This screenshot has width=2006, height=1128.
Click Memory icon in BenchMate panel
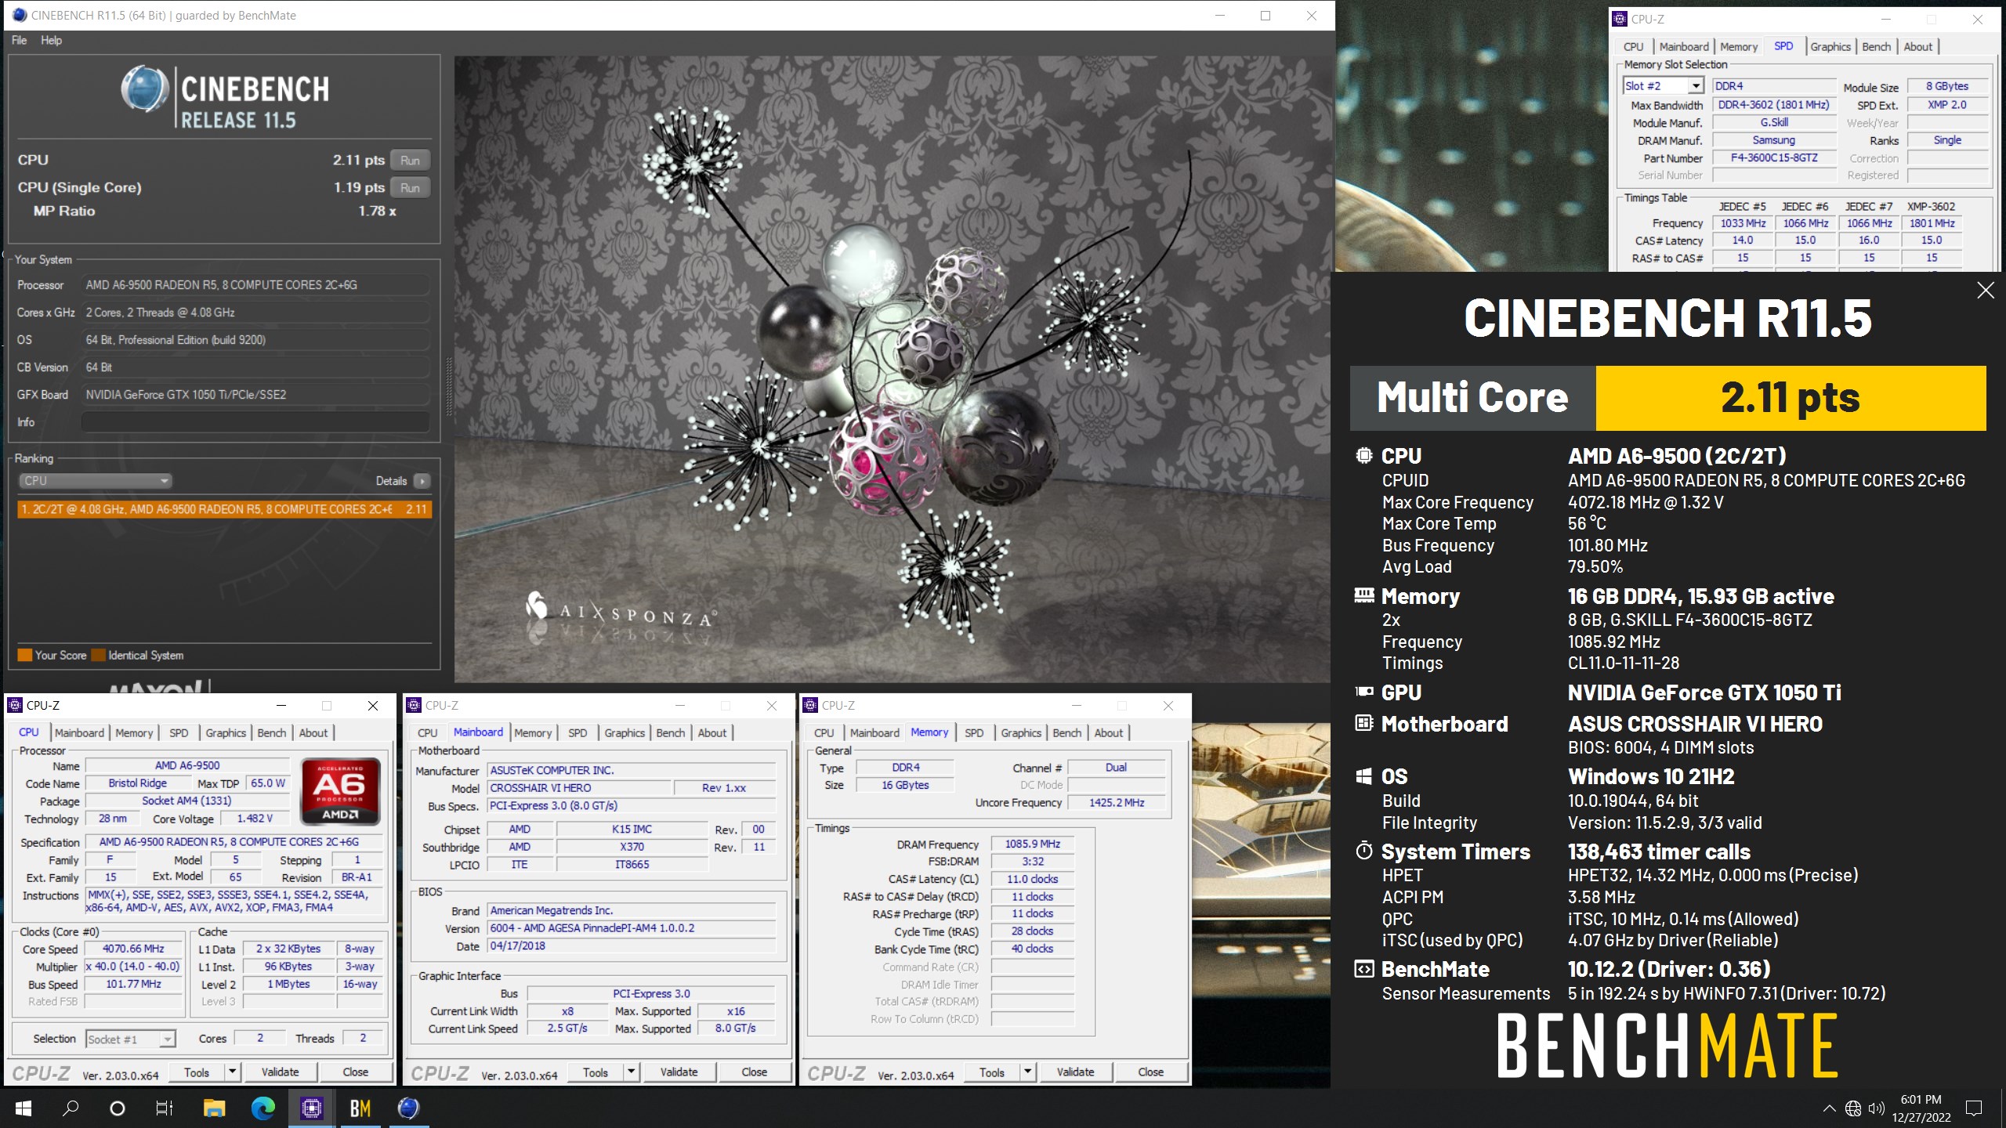(1364, 595)
